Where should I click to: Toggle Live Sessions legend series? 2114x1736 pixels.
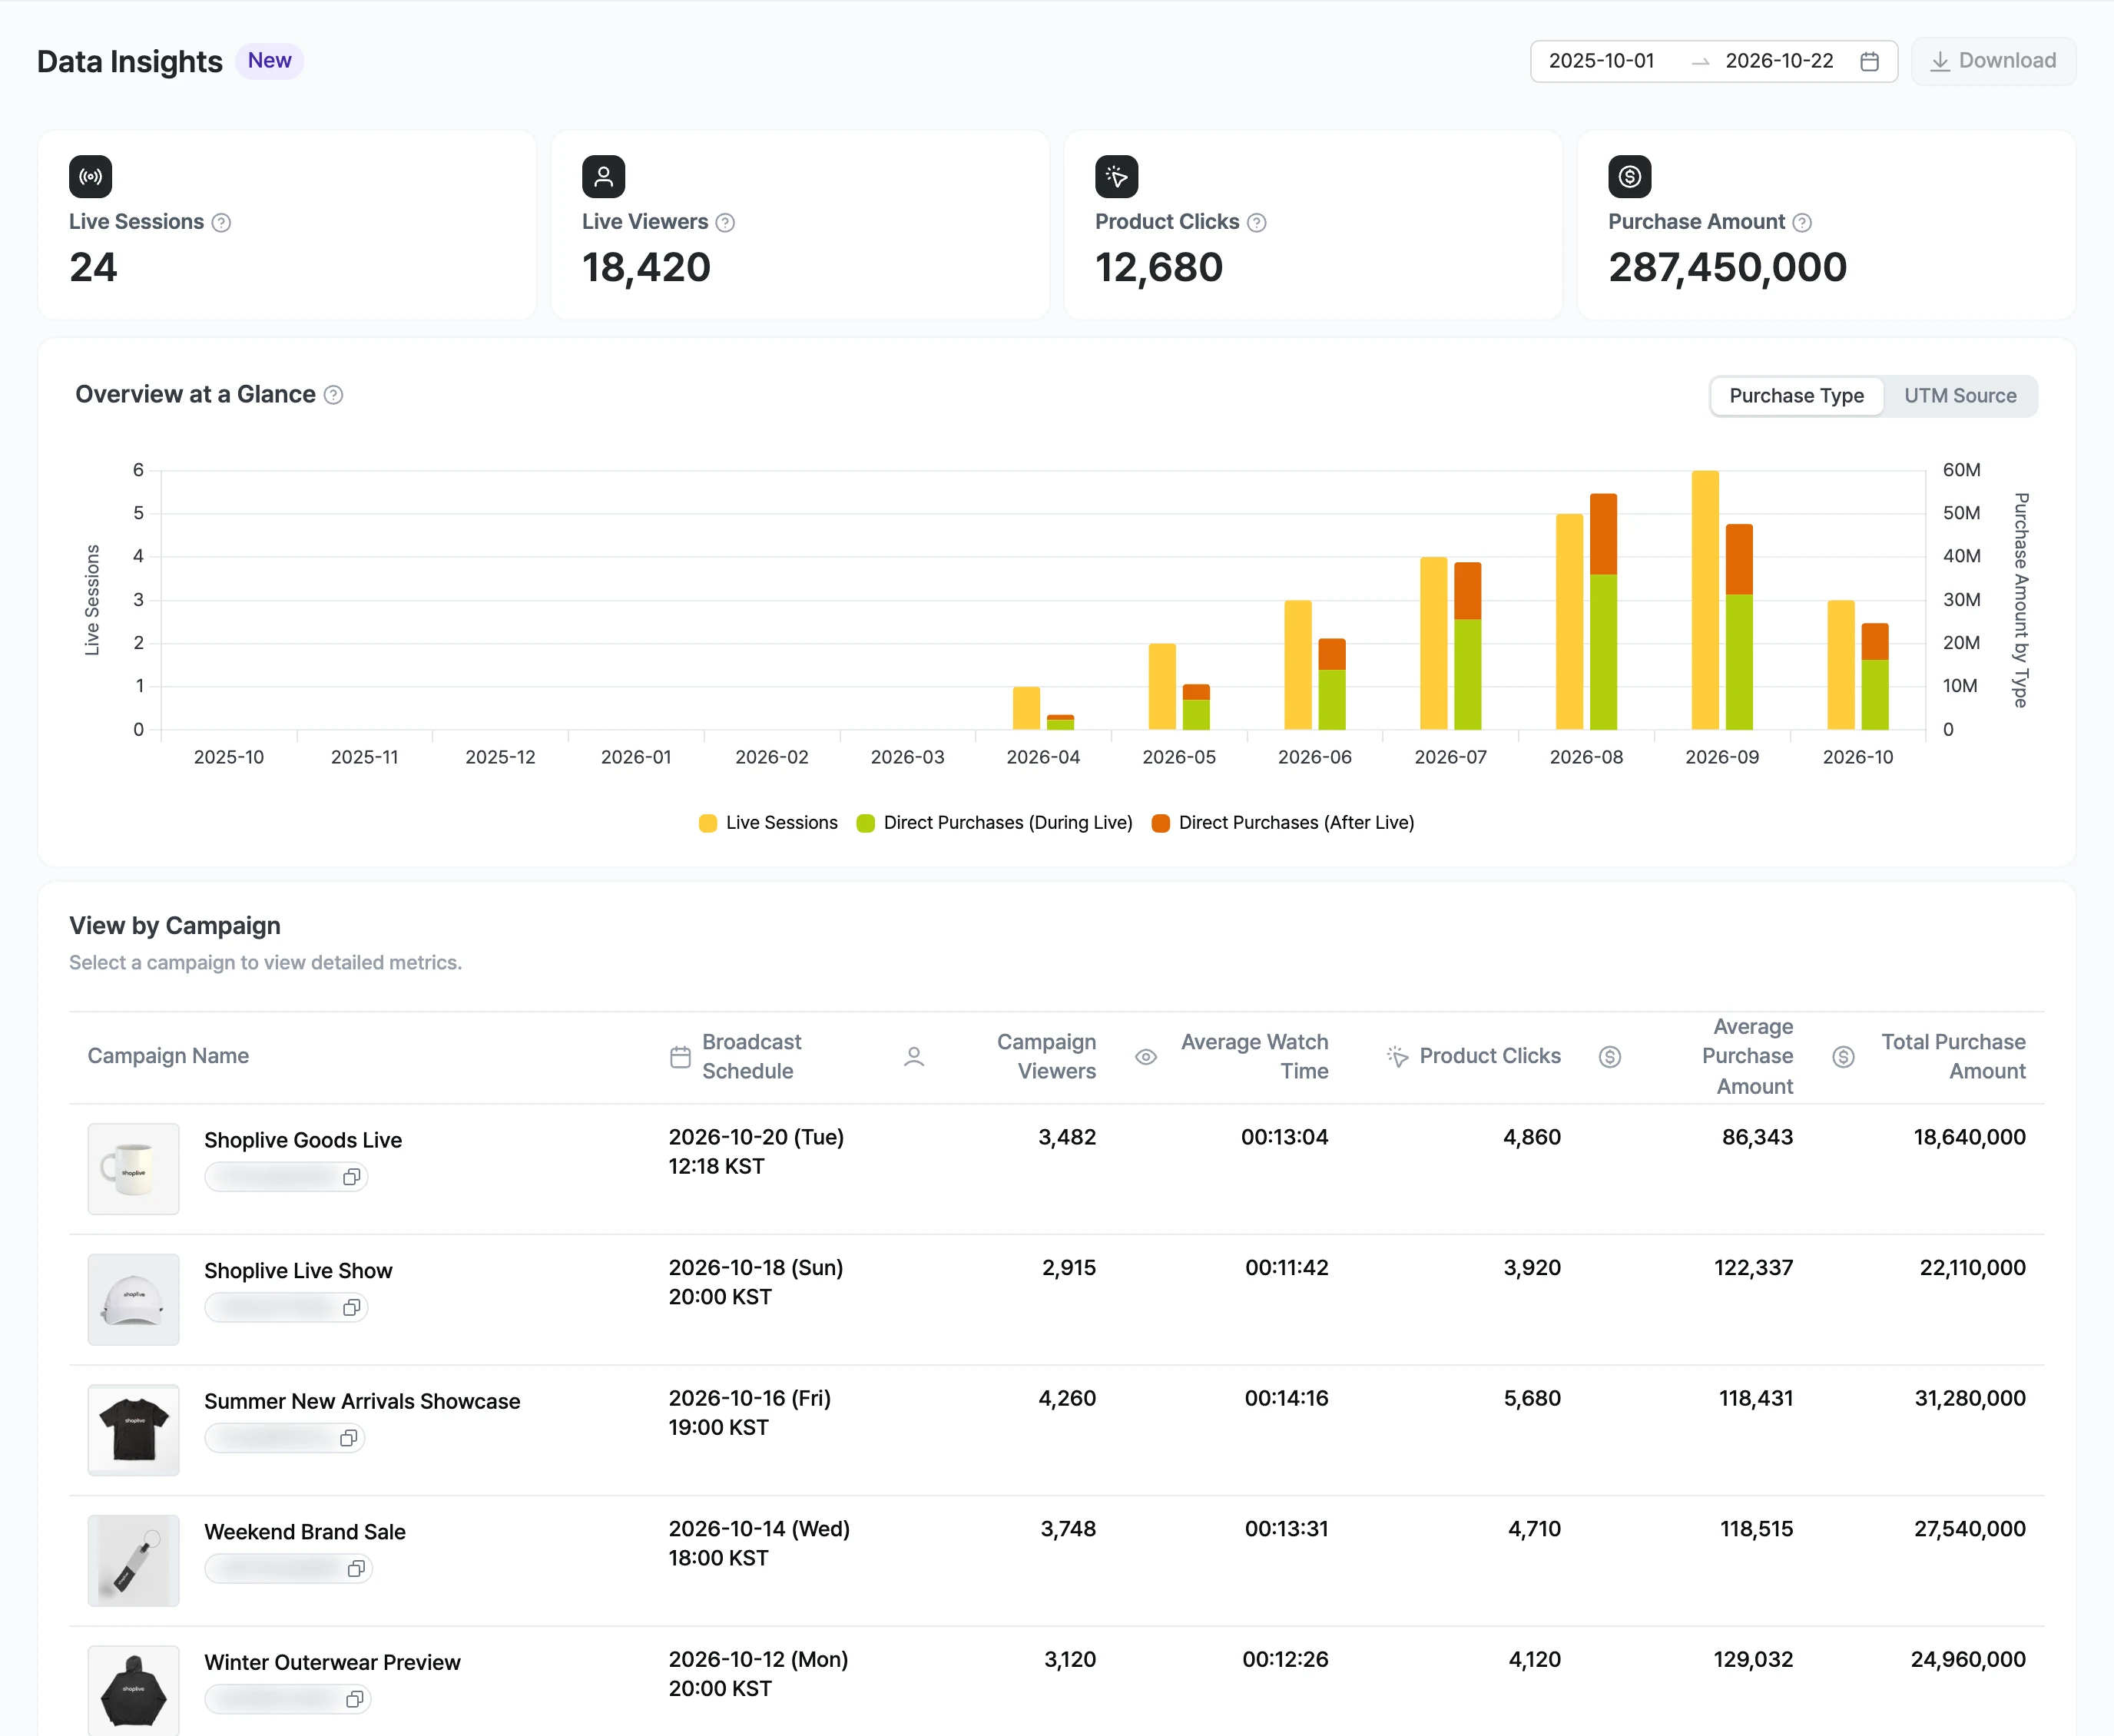coord(768,823)
